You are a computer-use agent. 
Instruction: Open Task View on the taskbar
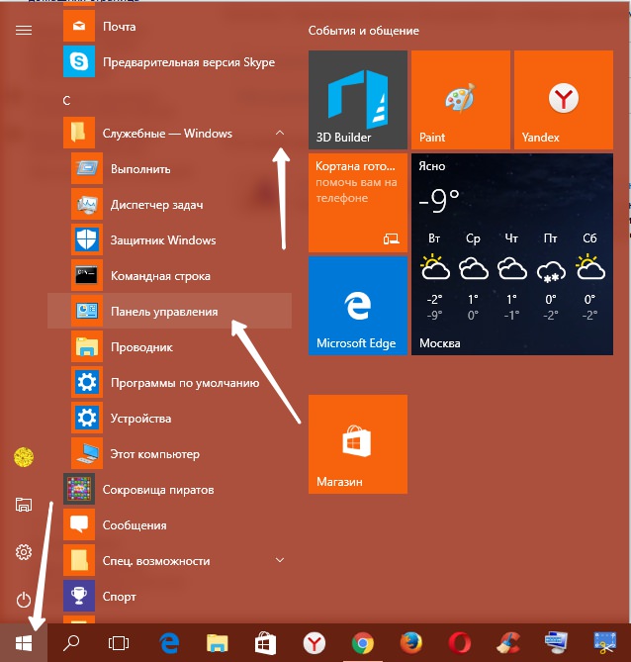pos(119,643)
